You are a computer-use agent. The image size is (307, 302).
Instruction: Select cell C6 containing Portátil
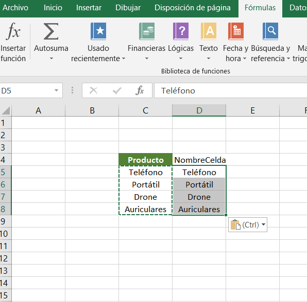coord(145,184)
